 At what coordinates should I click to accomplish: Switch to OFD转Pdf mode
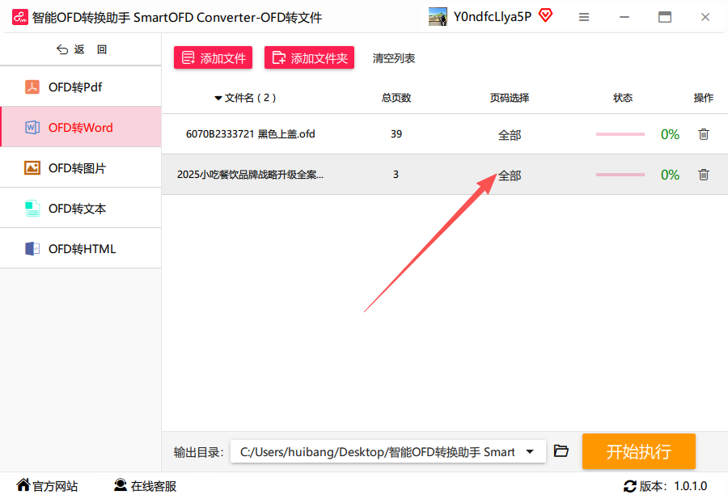[x=74, y=87]
